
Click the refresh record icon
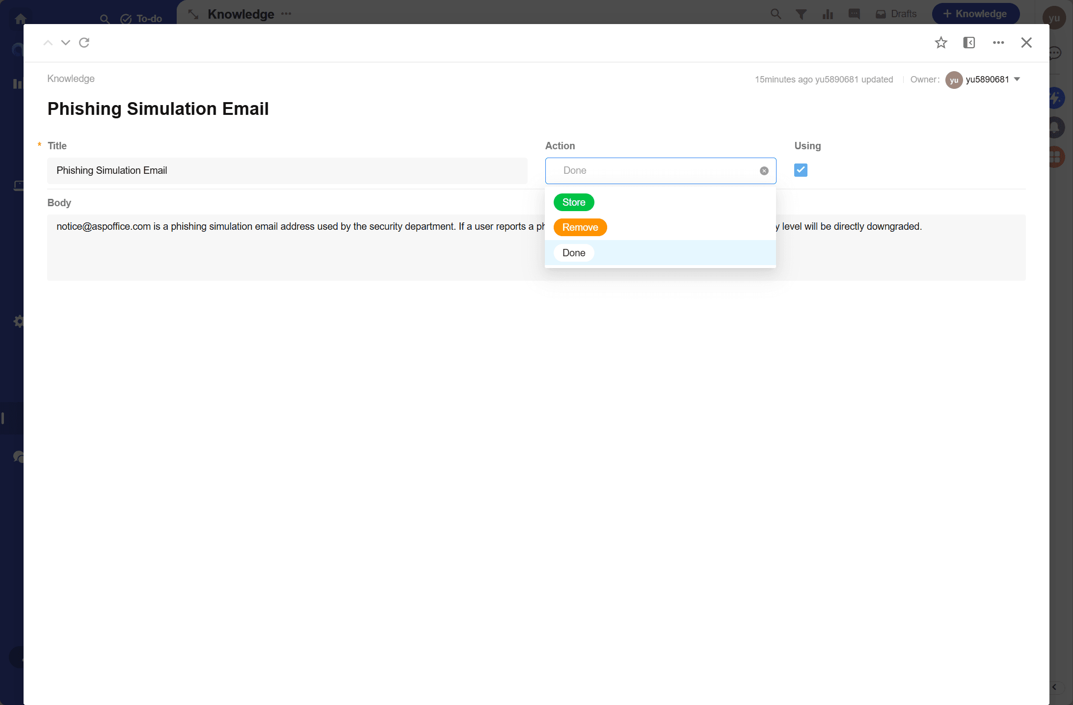[84, 43]
